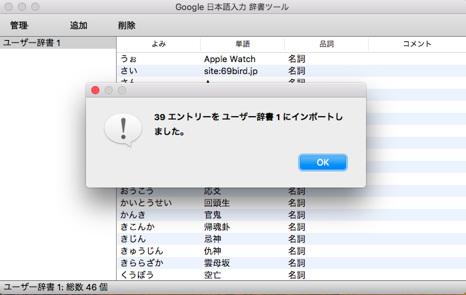Select the さい reading cell
The image size is (466, 295).
(x=159, y=71)
